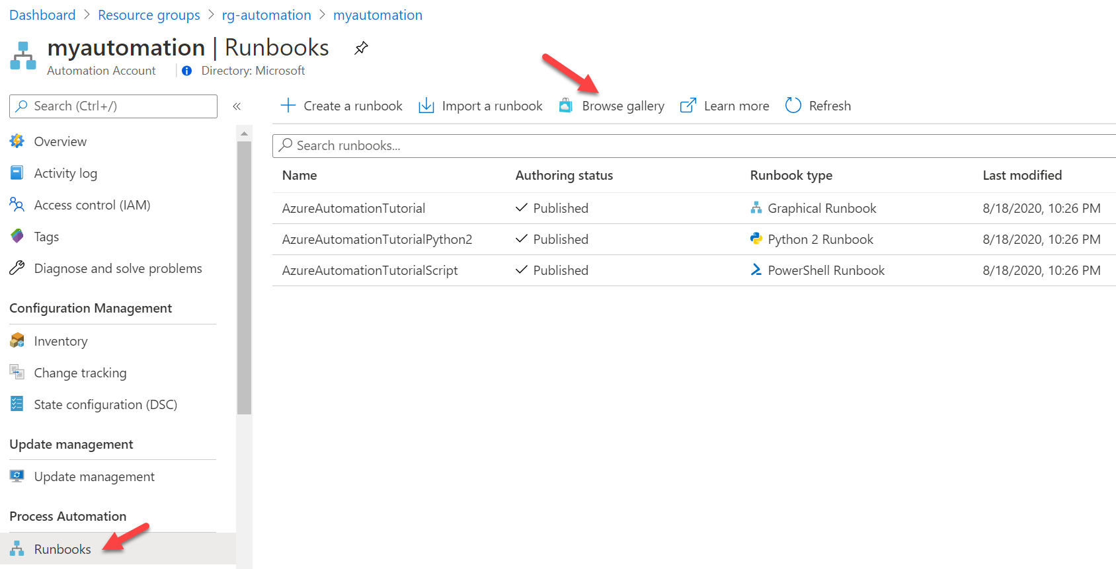Click Import a runbook button
Image resolution: width=1116 pixels, height=569 pixels.
pyautogui.click(x=481, y=106)
